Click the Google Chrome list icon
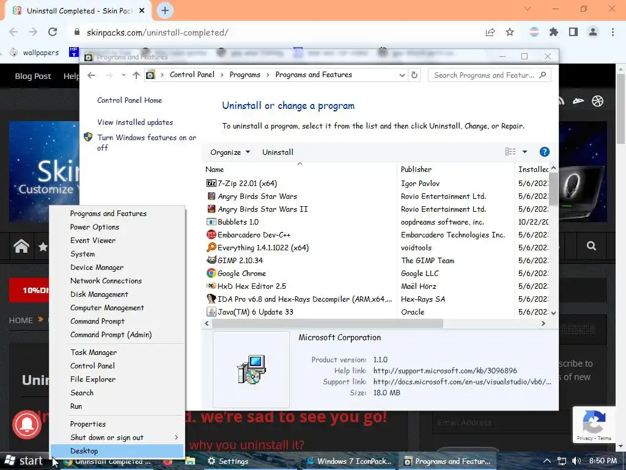Viewport: 626px width, 470px height. (x=211, y=273)
